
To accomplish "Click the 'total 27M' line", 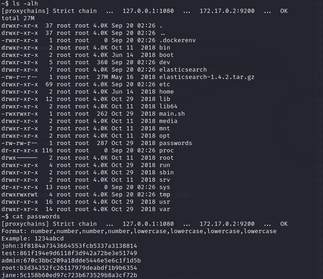I will (17, 18).
